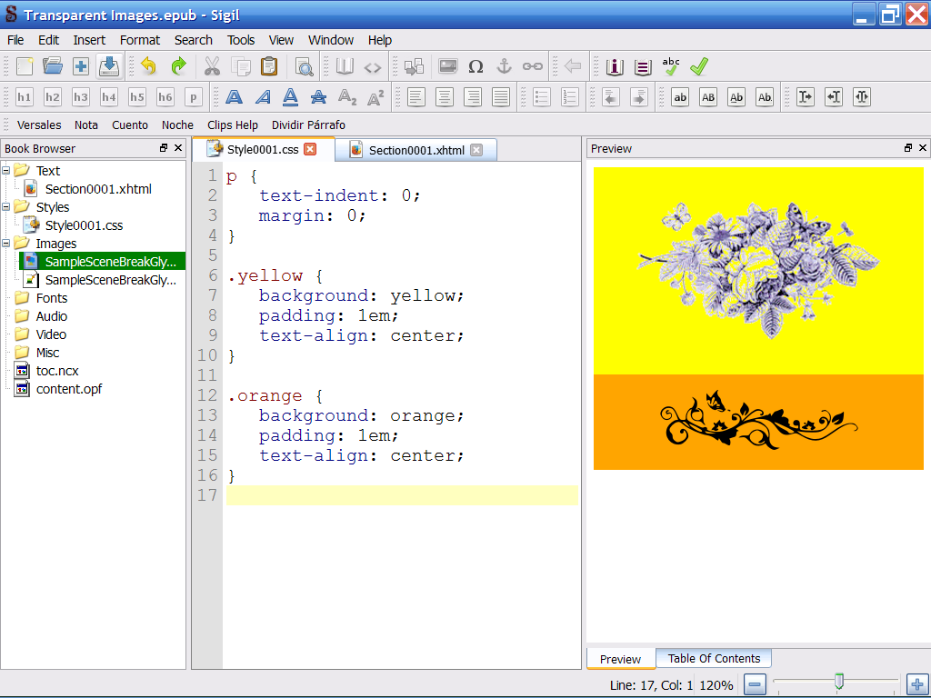Viewport: 931px width, 698px height.
Task: Switch to Code View icon
Action: 373,66
